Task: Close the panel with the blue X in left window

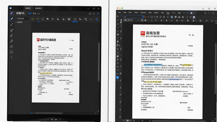Action: pos(98,14)
